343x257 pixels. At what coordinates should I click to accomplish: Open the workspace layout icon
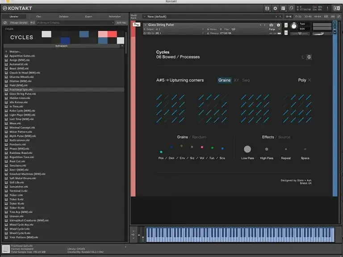(x=283, y=8)
